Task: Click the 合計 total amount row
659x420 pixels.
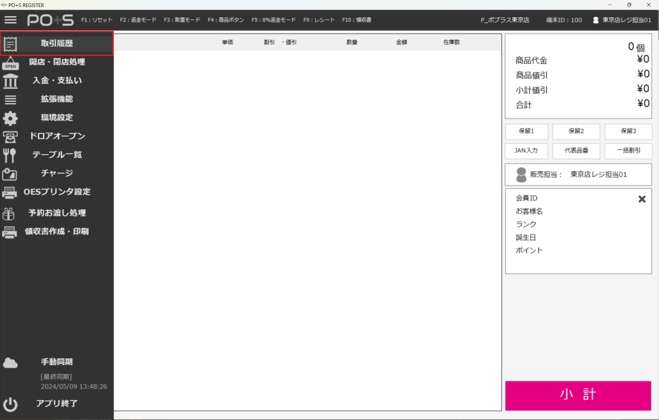Action: click(582, 104)
